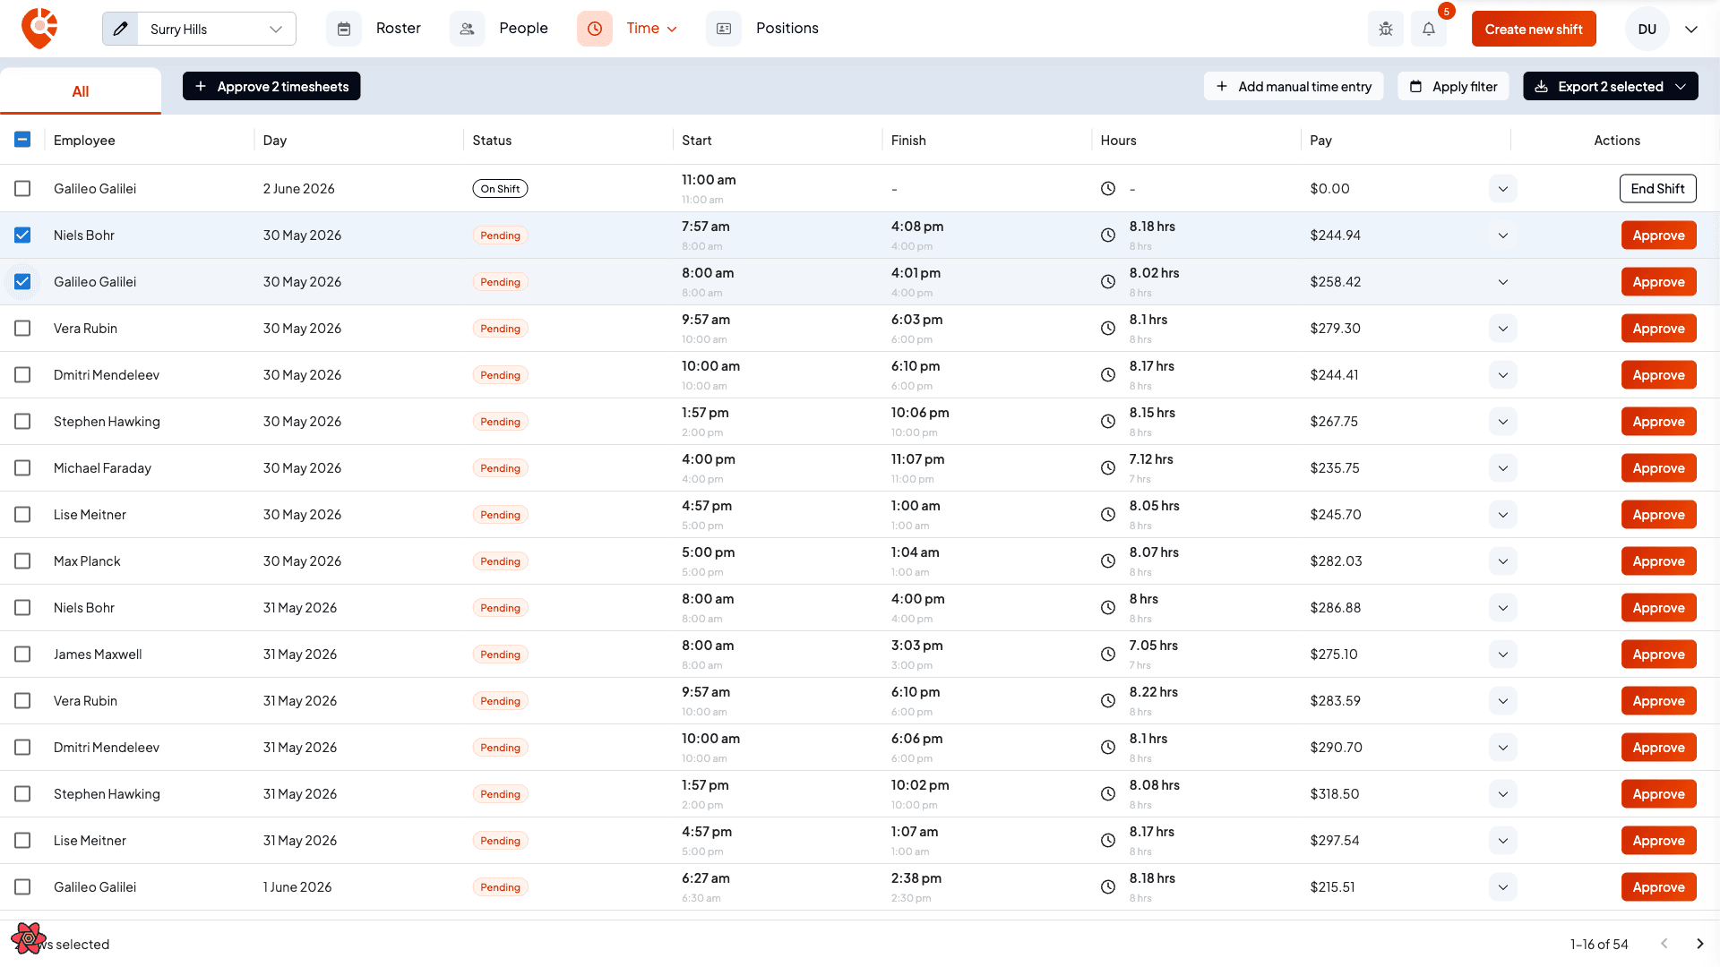Screen dimensions: 1720x967
Task: Click clock icon in Stephen Hawking $267.75 row
Action: point(1108,422)
